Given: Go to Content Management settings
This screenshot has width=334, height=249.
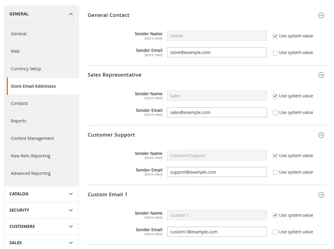Looking at the screenshot, I should pyautogui.click(x=32, y=138).
